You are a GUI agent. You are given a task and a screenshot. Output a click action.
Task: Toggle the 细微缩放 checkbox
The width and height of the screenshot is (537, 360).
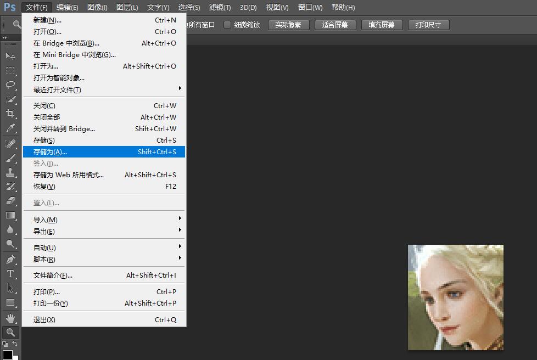tap(227, 25)
